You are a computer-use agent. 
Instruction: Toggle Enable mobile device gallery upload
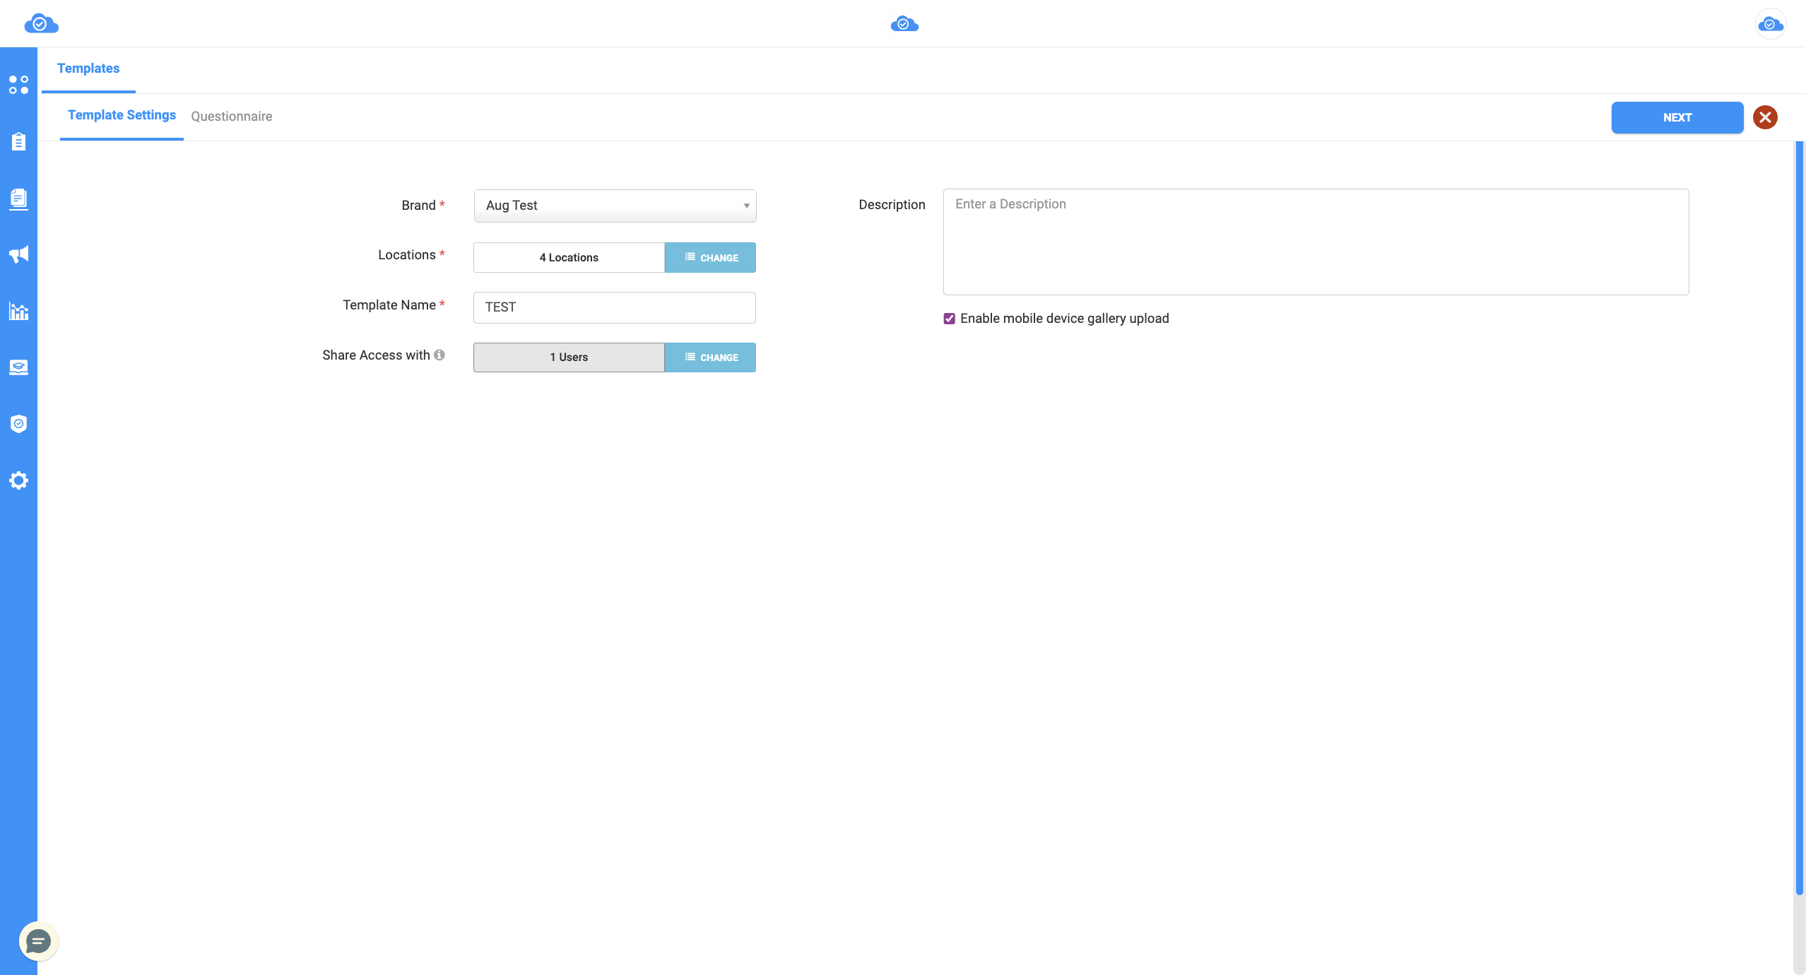pos(949,318)
